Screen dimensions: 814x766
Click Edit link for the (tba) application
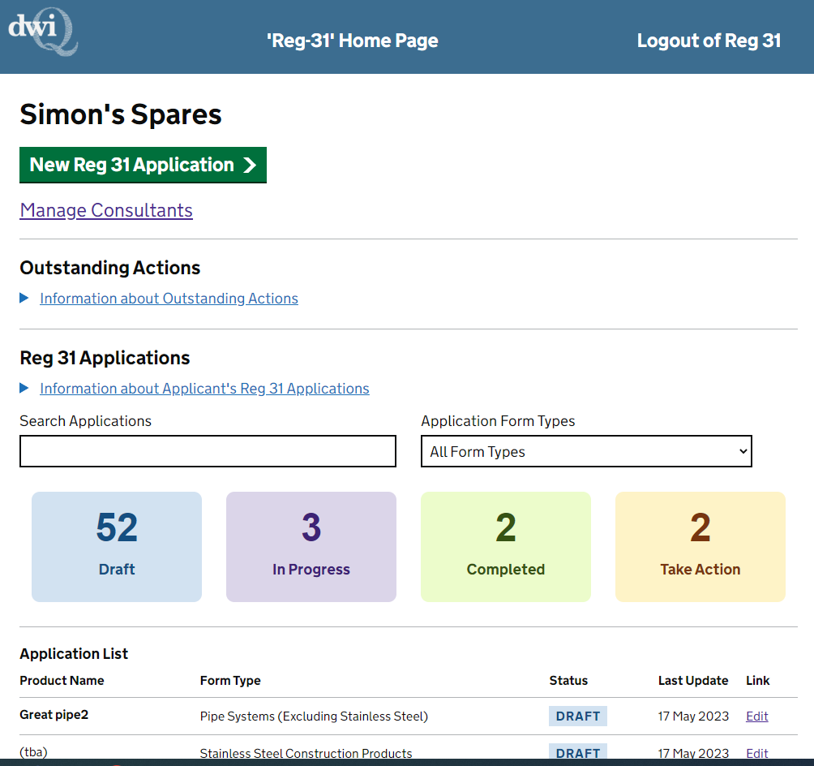pos(756,754)
